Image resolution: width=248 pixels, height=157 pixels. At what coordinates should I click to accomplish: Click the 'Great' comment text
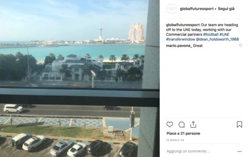(x=198, y=46)
